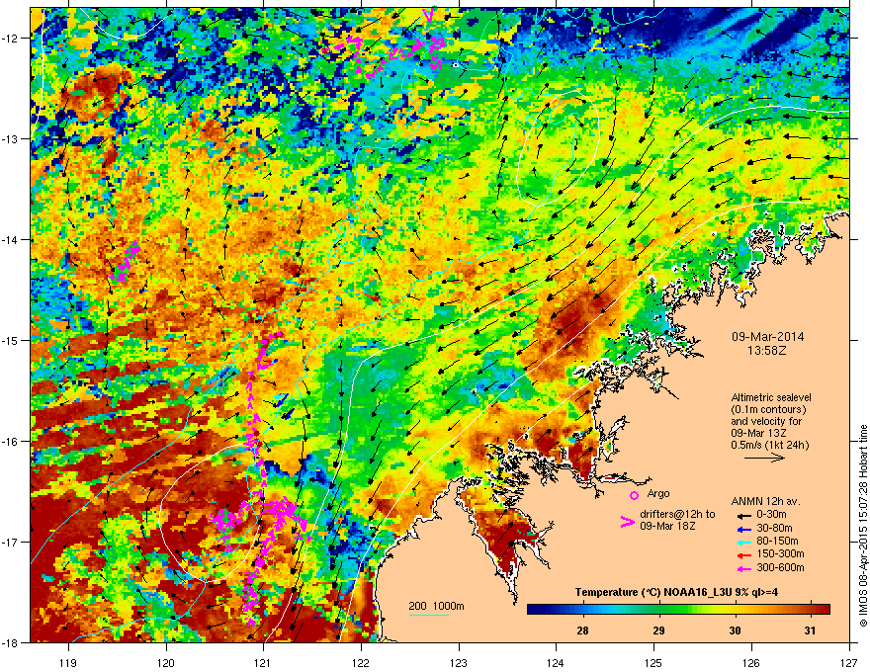Click the '0-30m' depth label
870x672 pixels.
point(772,515)
